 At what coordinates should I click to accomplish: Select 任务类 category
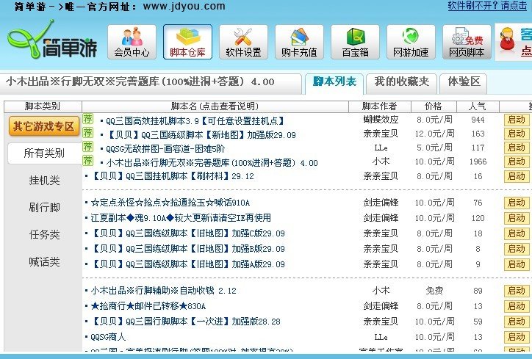coord(44,235)
